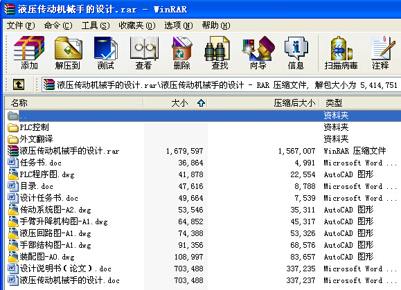The height and width of the screenshot is (290, 401).
Task: Click the 资料夹 type cell of PLC控制
Action: pos(336,127)
